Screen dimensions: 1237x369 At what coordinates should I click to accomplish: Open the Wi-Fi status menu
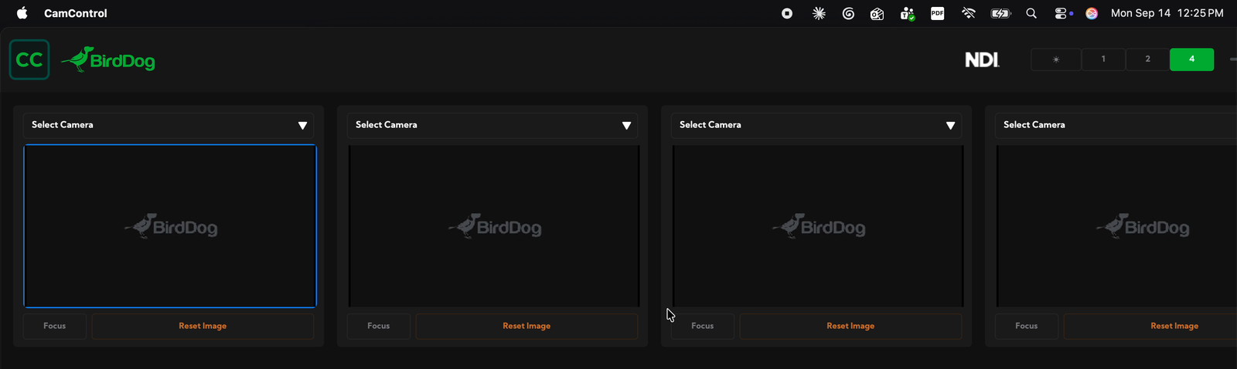(968, 13)
